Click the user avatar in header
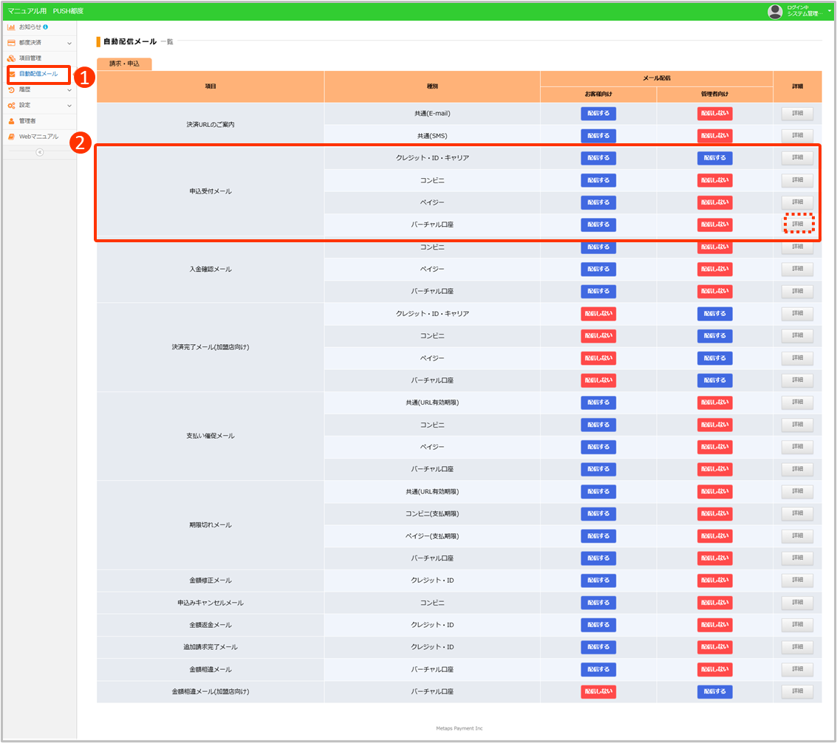 775,11
